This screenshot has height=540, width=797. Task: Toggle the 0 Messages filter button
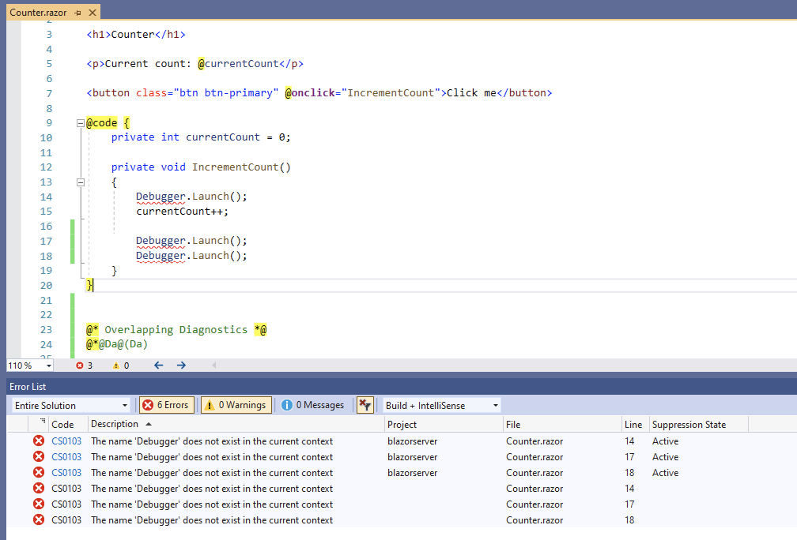pos(312,404)
